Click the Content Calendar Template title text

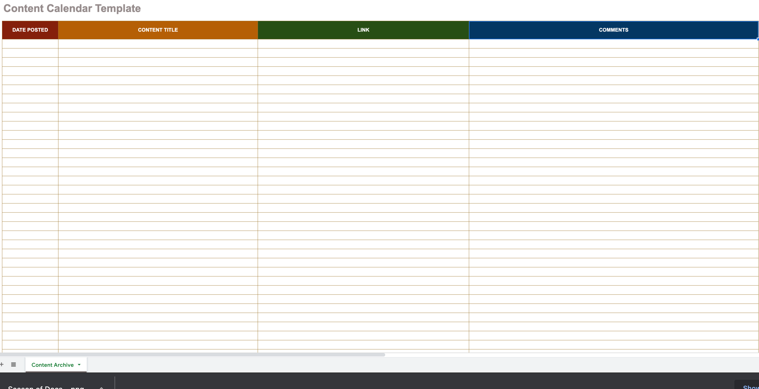(72, 8)
